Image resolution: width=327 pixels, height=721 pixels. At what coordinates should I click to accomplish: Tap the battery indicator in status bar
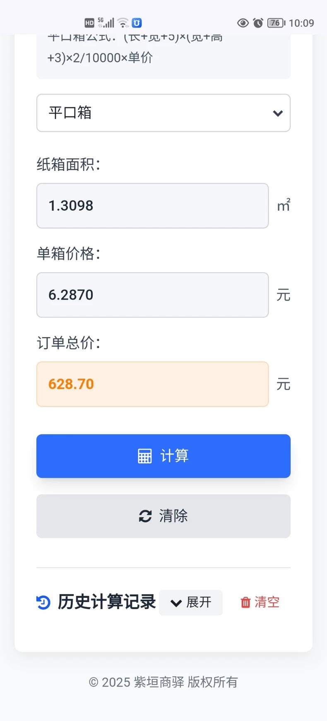tap(276, 23)
